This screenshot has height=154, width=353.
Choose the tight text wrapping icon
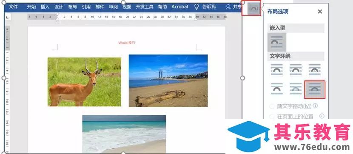tap(296, 70)
